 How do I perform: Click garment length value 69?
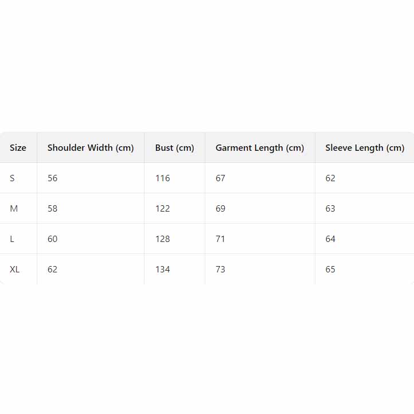(x=221, y=209)
